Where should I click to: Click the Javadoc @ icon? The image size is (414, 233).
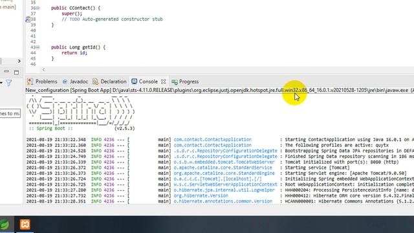pyautogui.click(x=65, y=82)
